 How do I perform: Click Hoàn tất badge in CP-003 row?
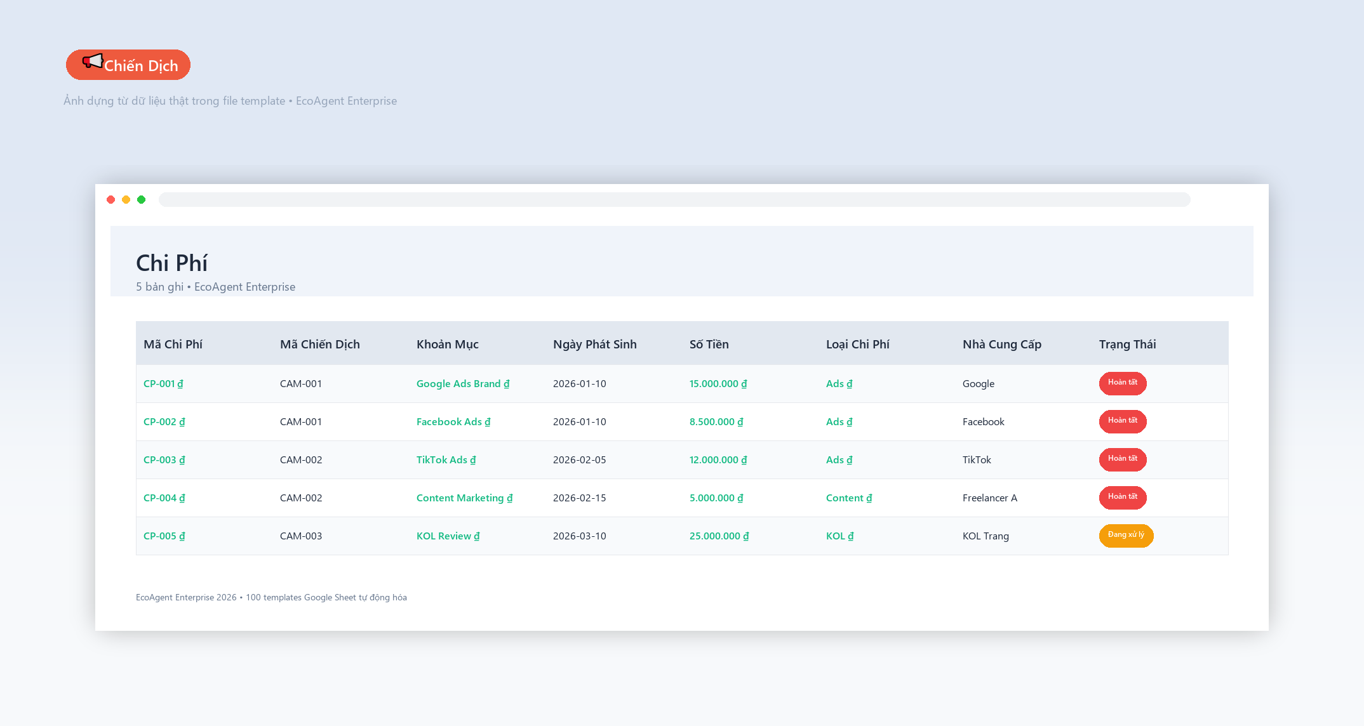click(1123, 459)
